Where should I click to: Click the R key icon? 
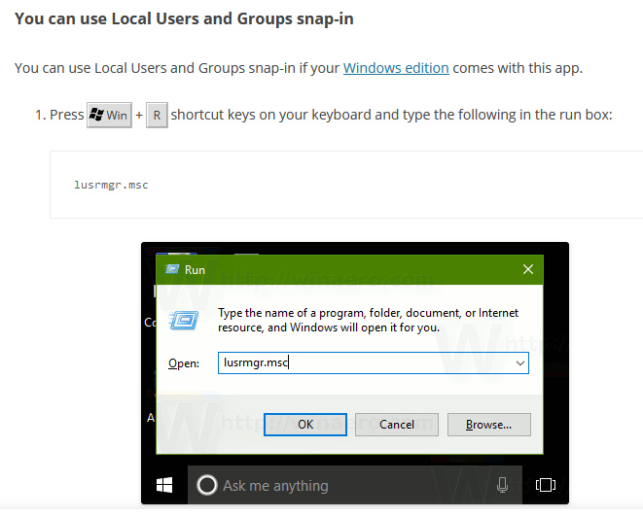[157, 115]
